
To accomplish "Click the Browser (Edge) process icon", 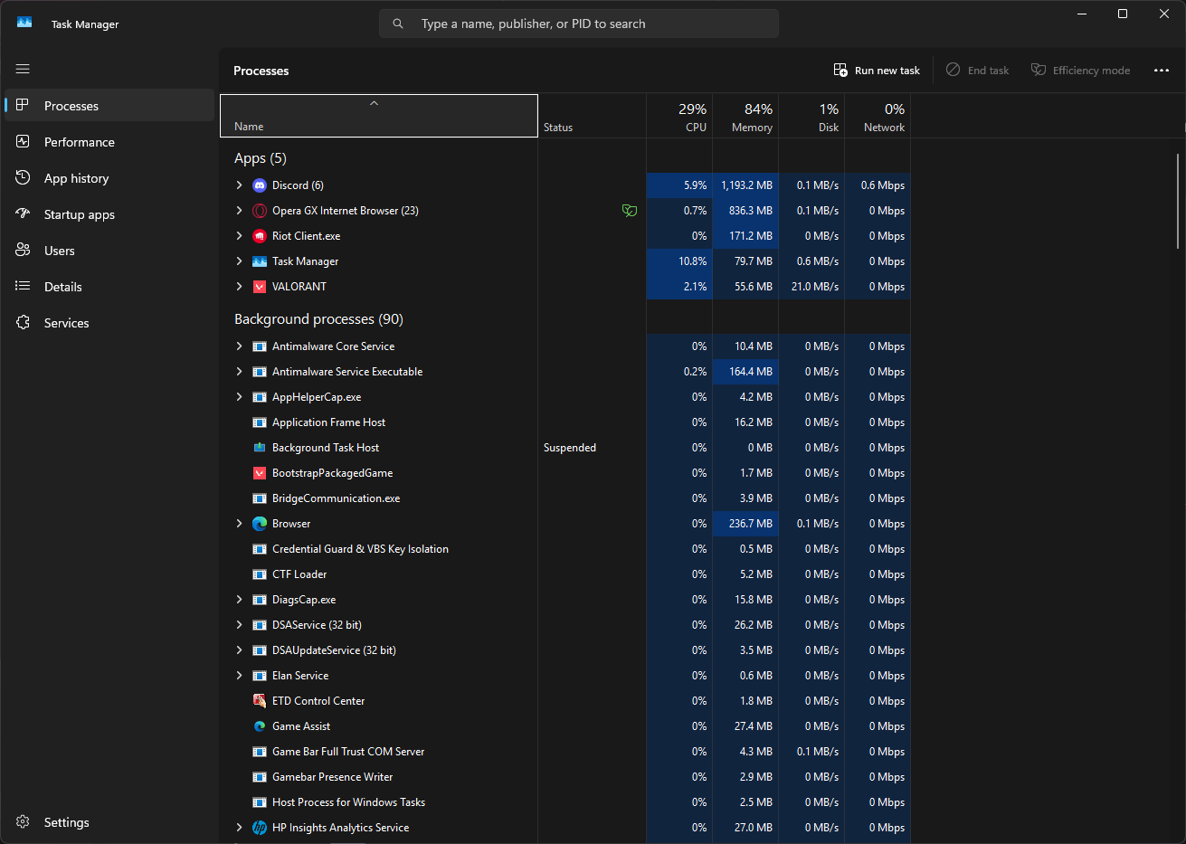I will [x=260, y=524].
